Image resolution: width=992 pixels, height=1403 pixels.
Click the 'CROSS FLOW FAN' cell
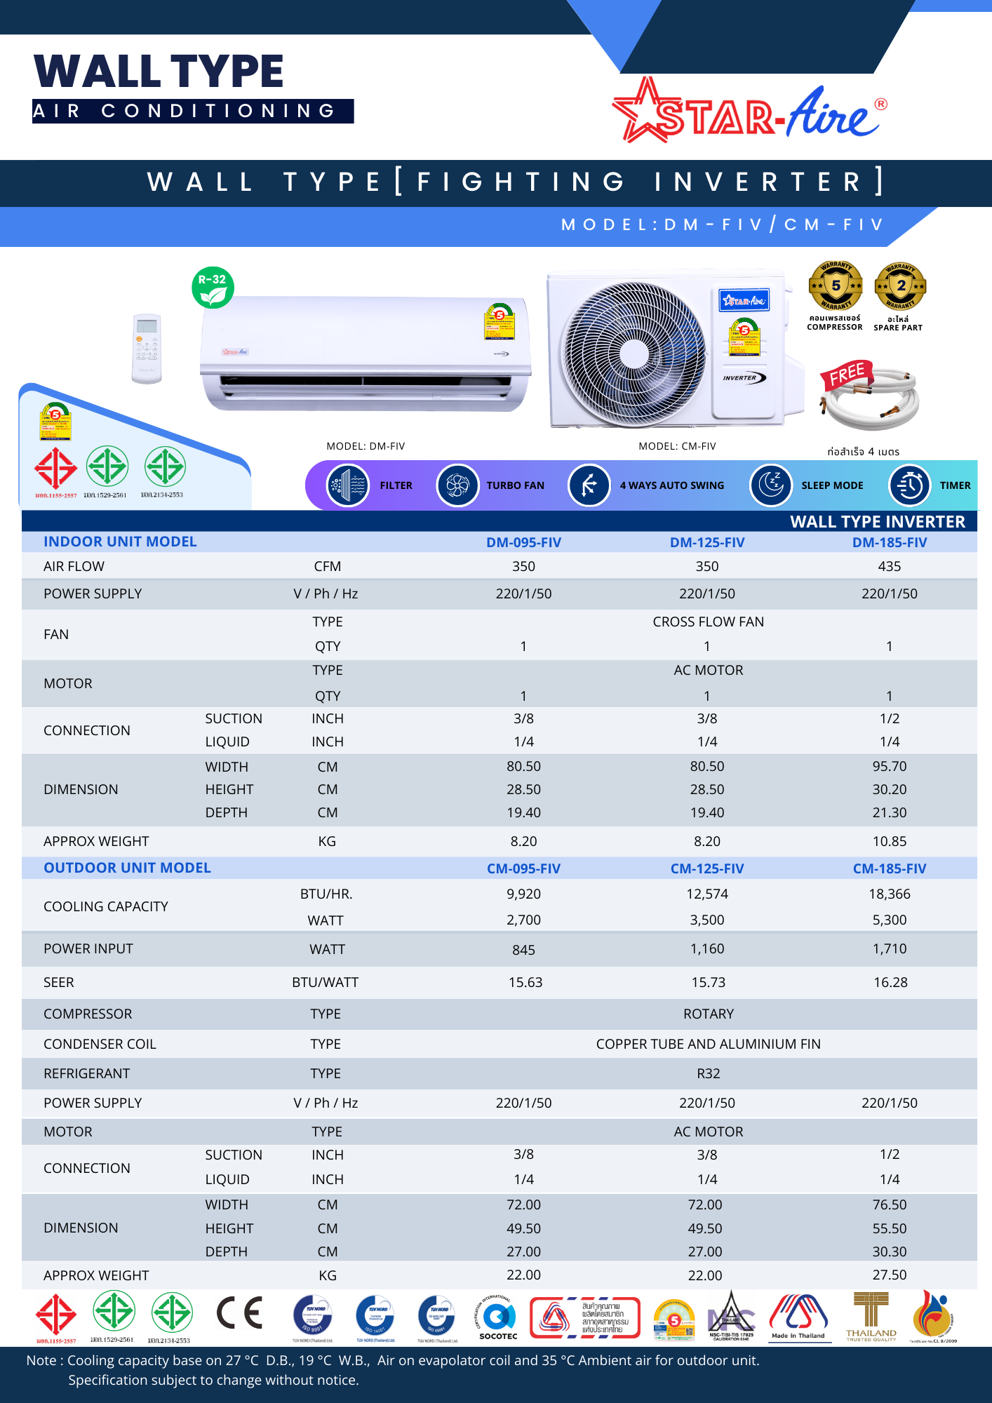708,622
